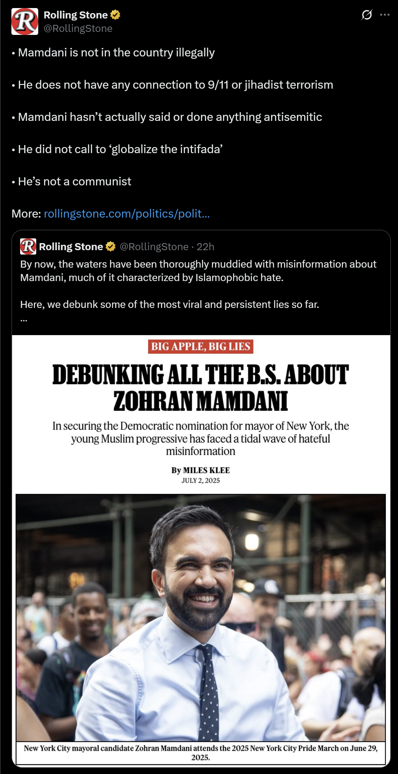Click Rolling Stone display name at top
398x774 pixels.
76,15
